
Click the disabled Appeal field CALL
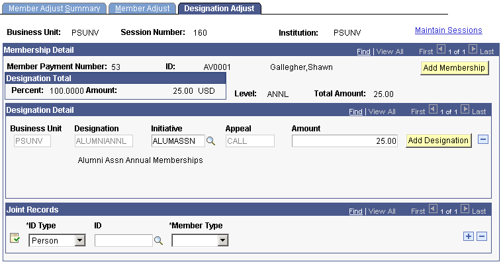coord(250,141)
